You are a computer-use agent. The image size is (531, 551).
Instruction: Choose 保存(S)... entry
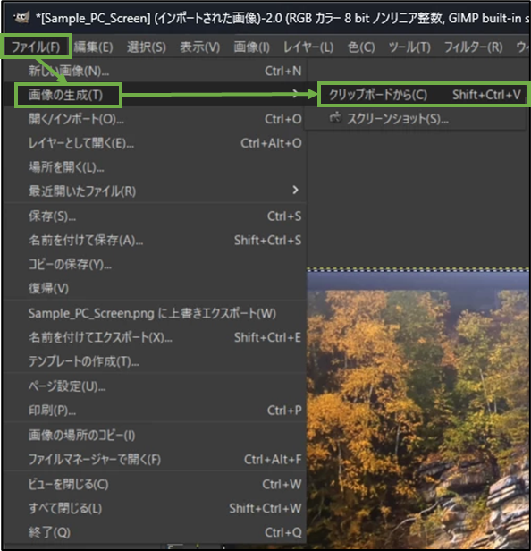click(155, 216)
